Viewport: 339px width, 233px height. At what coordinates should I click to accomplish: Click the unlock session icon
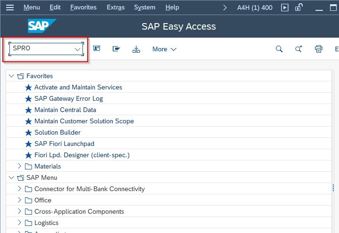point(299,8)
